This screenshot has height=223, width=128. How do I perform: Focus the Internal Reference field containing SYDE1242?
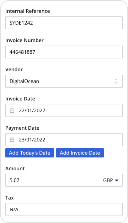(x=64, y=23)
